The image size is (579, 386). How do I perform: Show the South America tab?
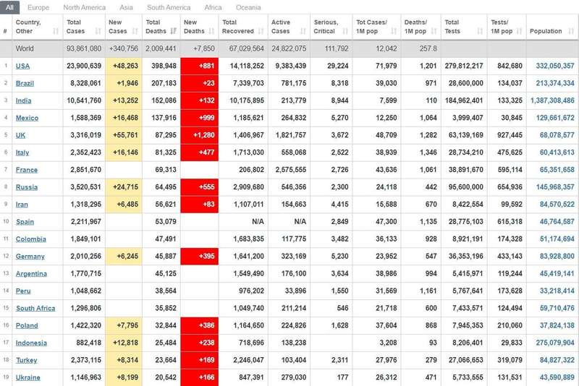coord(169,7)
